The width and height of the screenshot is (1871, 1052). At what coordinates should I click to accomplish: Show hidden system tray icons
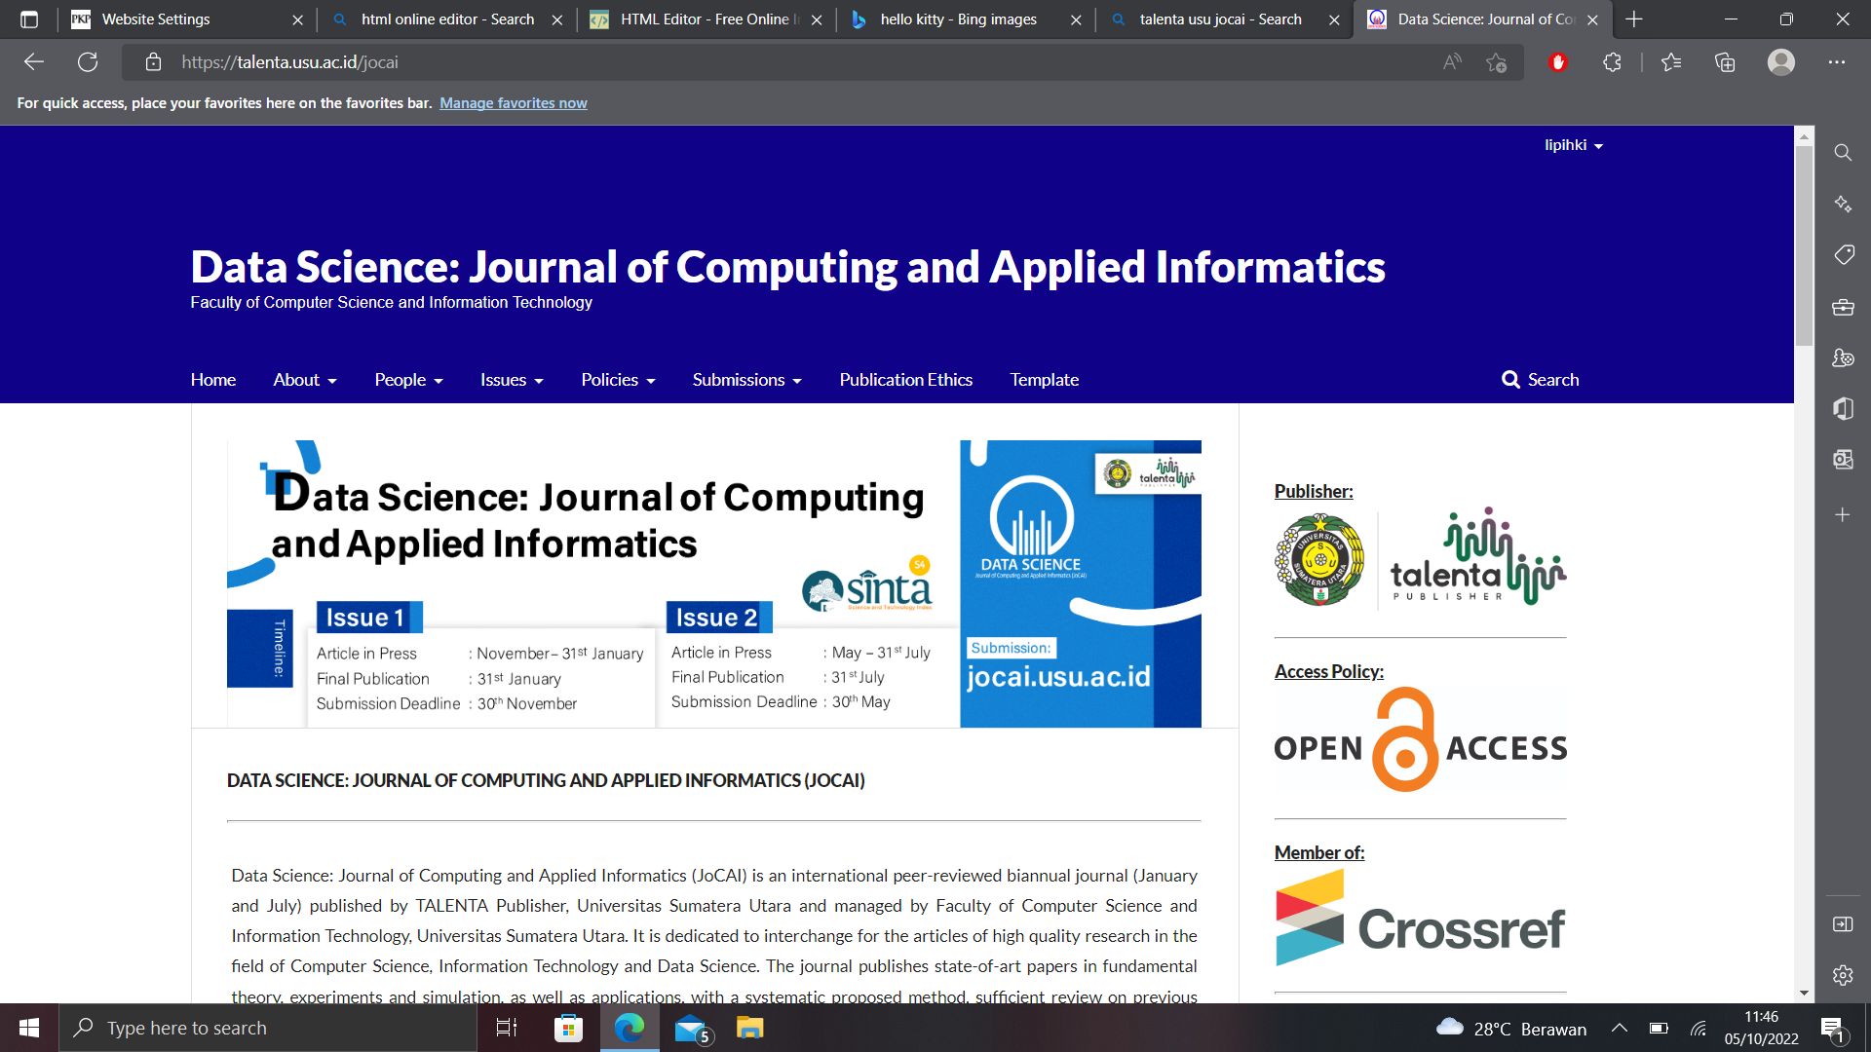tap(1619, 1028)
